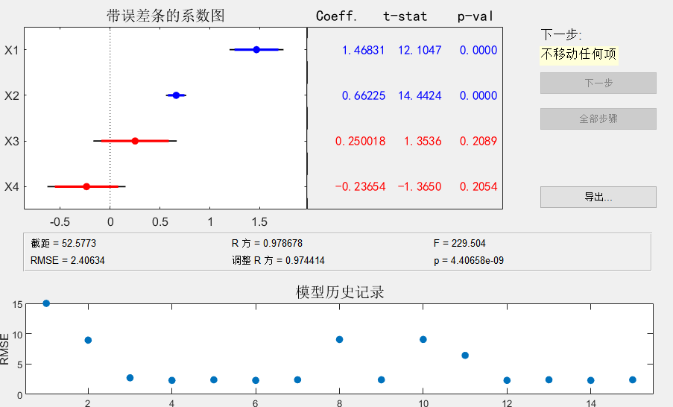Image resolution: width=673 pixels, height=407 pixels.
Task: Click t-stat value 14.4424
Action: 420,95
